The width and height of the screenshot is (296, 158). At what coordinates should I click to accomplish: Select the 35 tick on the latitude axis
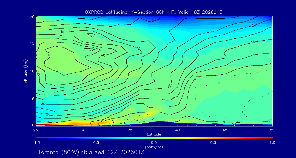[x=130, y=130]
